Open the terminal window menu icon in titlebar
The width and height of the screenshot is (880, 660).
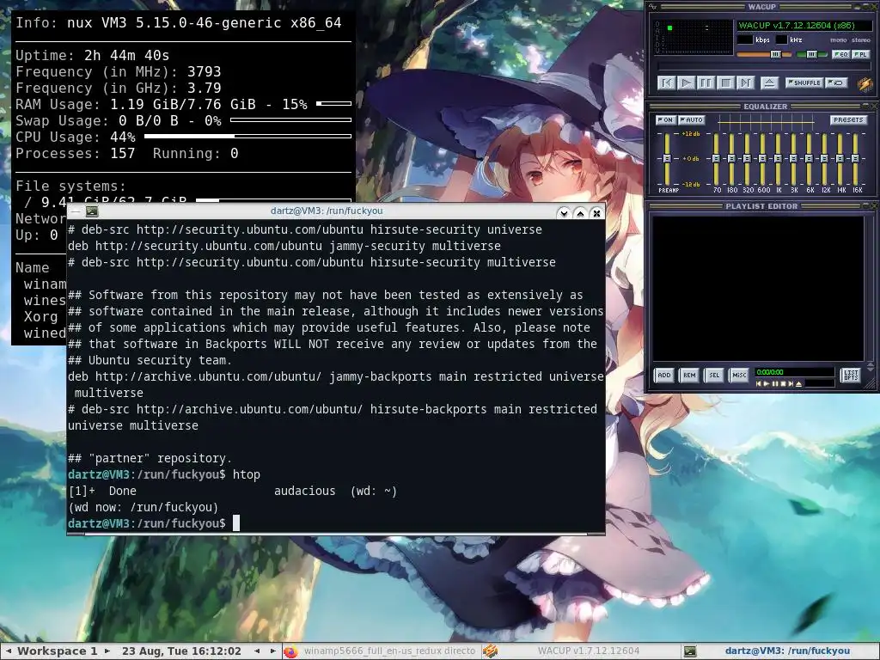(x=92, y=211)
